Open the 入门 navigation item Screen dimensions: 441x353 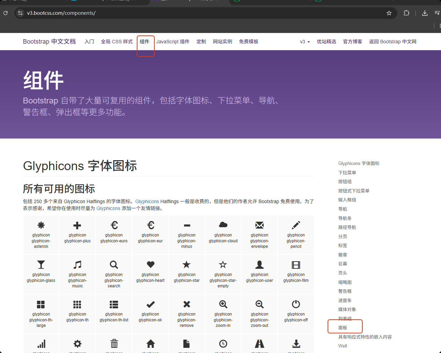coord(89,42)
